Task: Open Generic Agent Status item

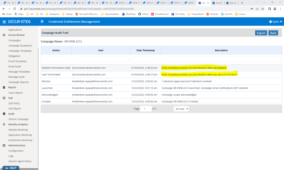Action: pyautogui.click(x=20, y=161)
